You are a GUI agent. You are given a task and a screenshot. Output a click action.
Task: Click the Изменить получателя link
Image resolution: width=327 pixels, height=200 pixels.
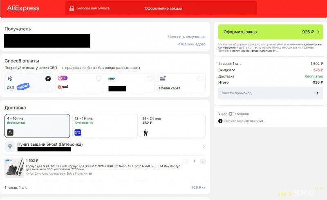pyautogui.click(x=186, y=37)
